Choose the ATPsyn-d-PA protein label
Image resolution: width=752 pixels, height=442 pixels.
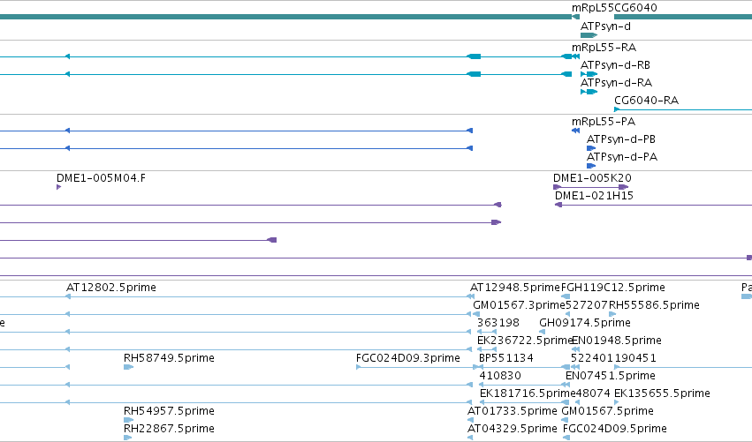pos(622,157)
